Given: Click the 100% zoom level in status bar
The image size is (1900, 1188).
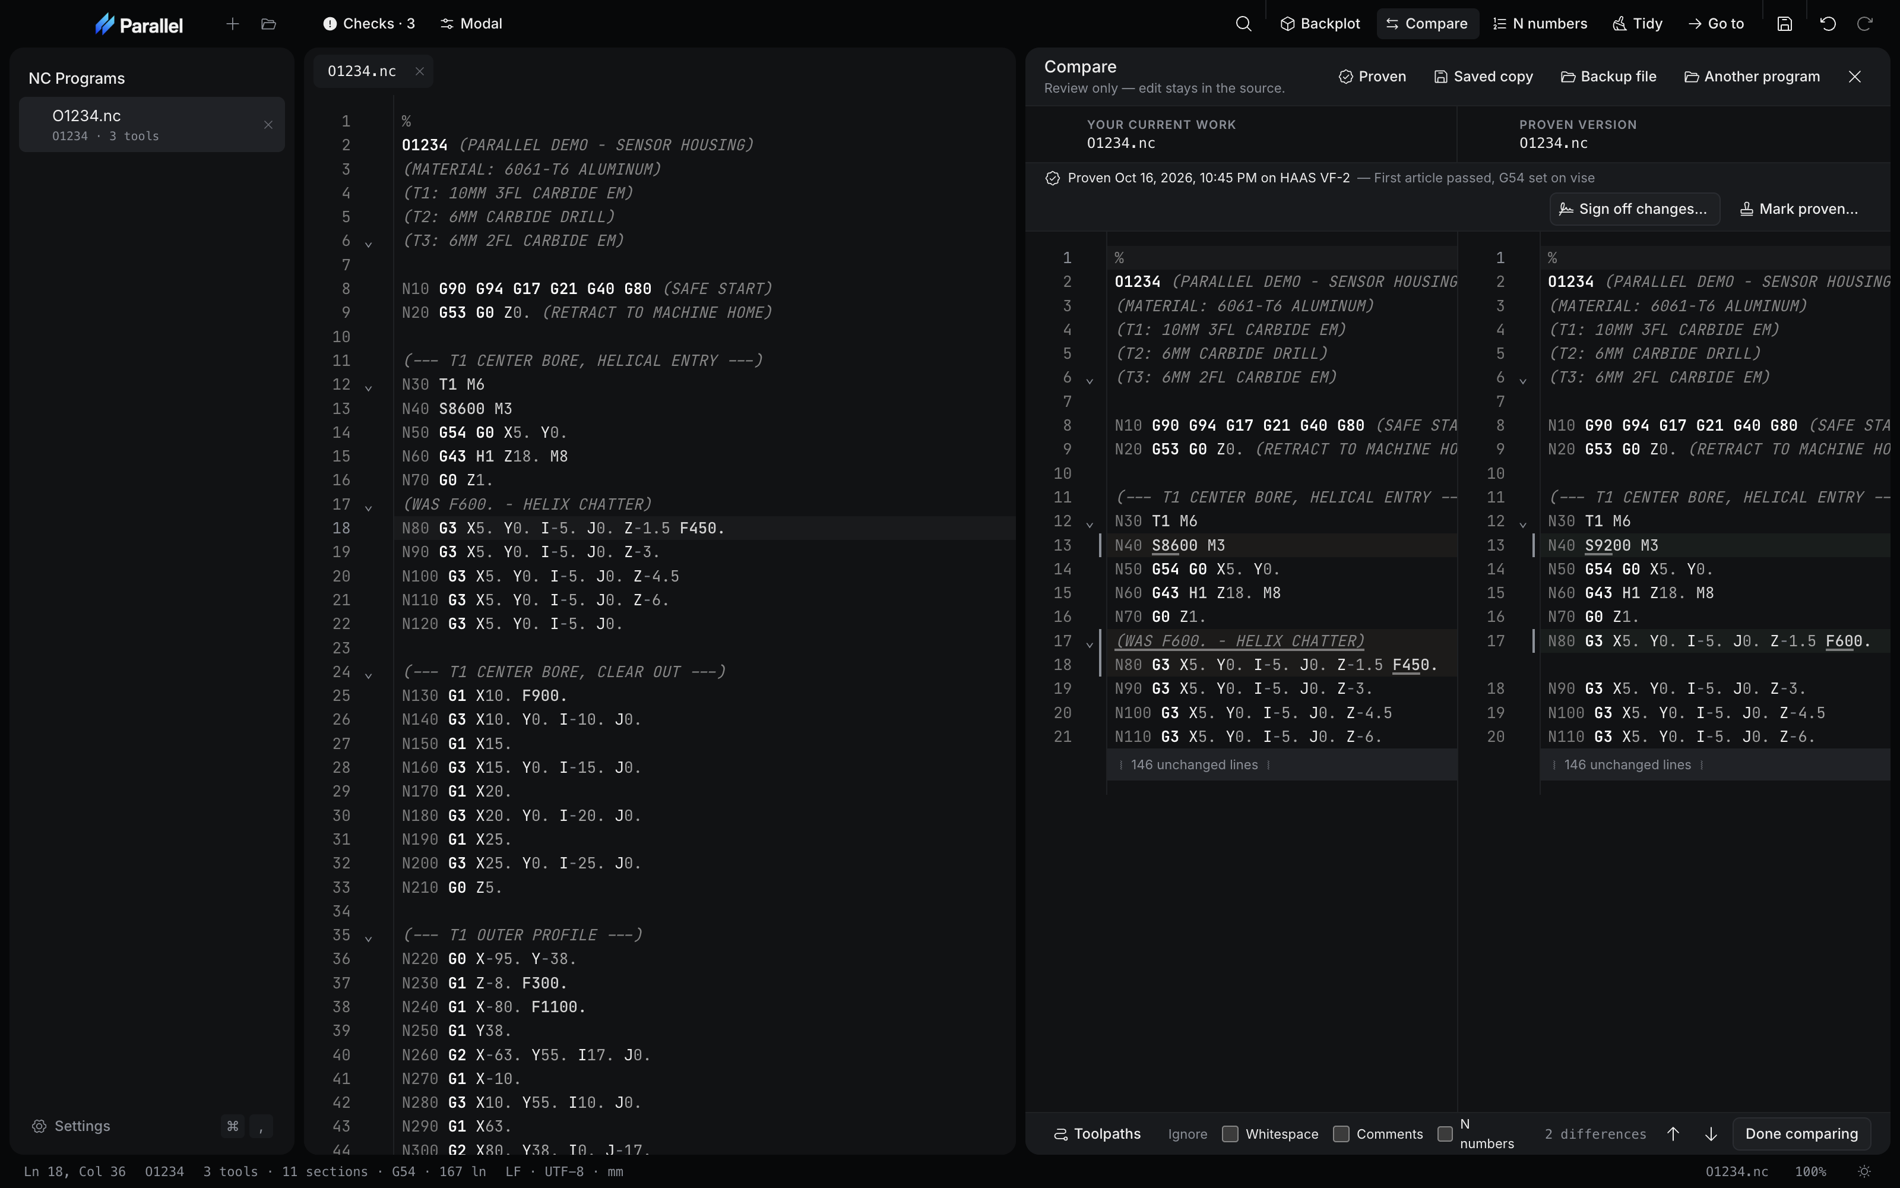Looking at the screenshot, I should point(1810,1171).
